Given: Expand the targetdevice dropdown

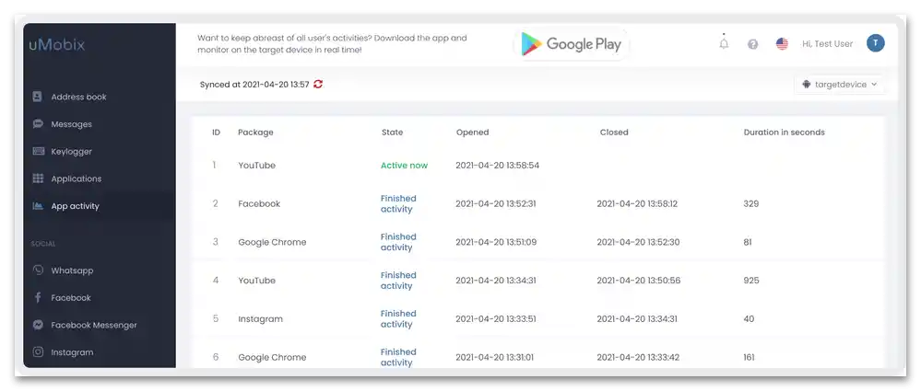Looking at the screenshot, I should (840, 85).
